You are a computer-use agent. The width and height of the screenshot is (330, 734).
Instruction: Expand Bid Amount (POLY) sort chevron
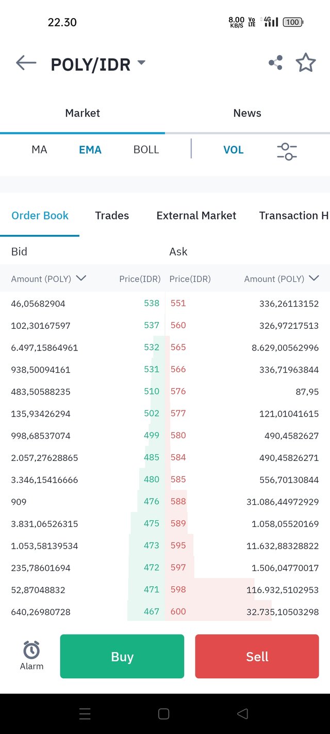[x=81, y=278]
